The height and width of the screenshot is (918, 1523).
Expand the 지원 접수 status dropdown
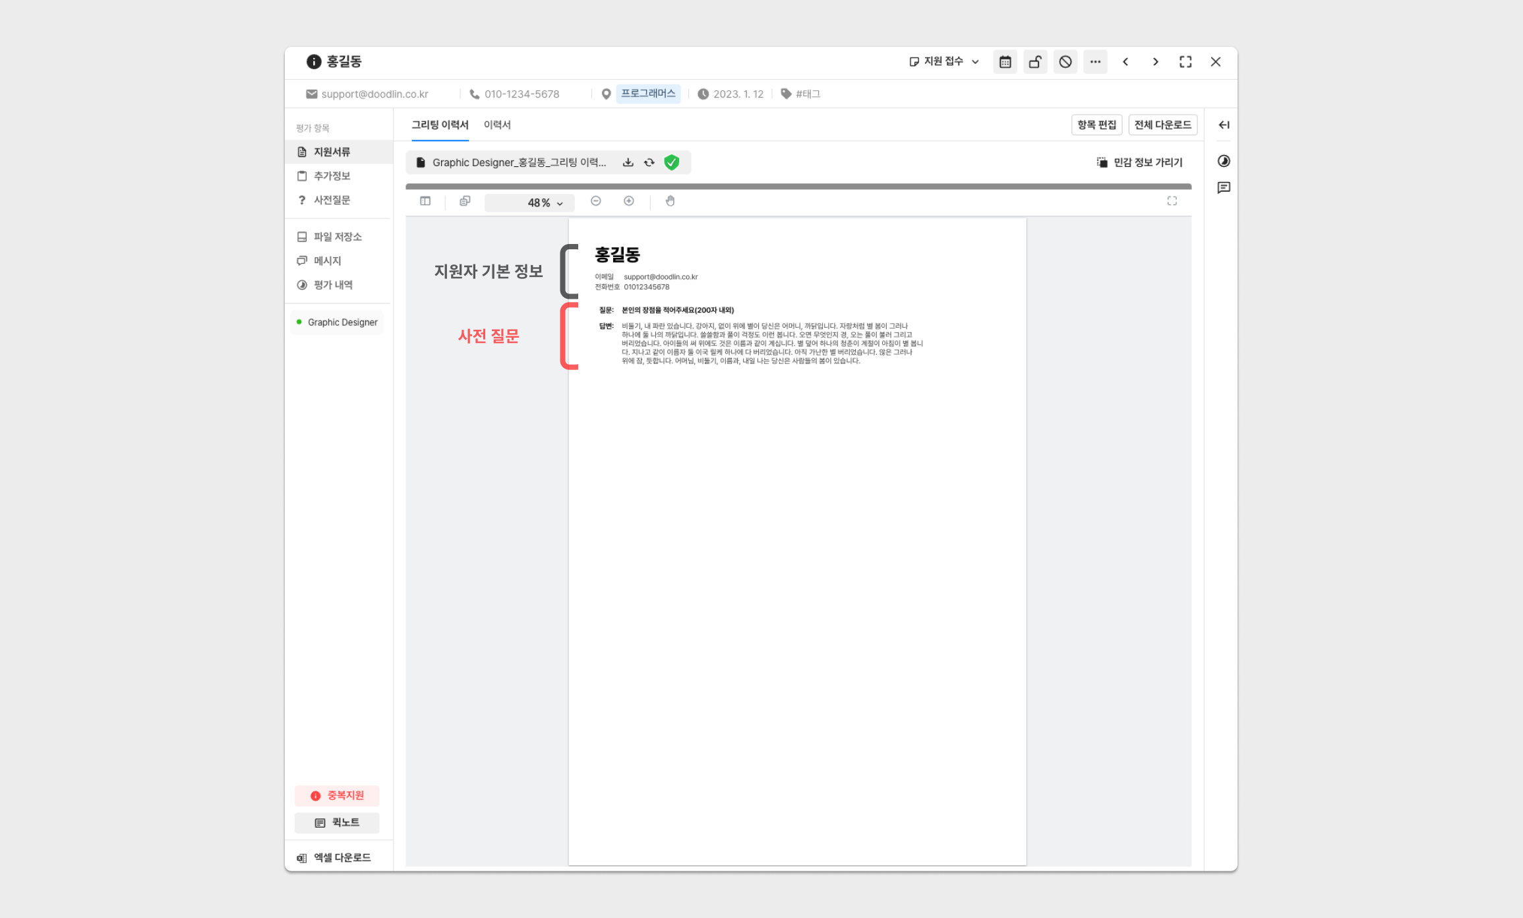coord(943,61)
